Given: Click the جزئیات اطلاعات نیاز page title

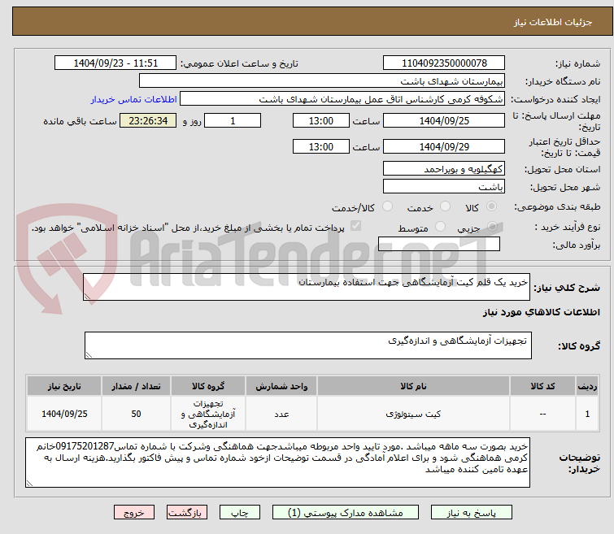Looking at the screenshot, I should click(552, 22).
